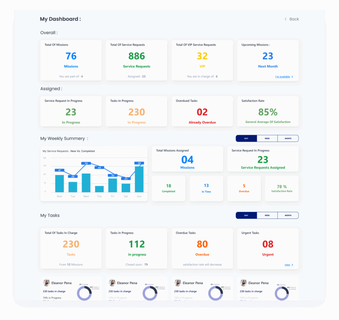This screenshot has width=339, height=320.
Task: Switch My Tasks to MONTH view
Action: coord(288,216)
